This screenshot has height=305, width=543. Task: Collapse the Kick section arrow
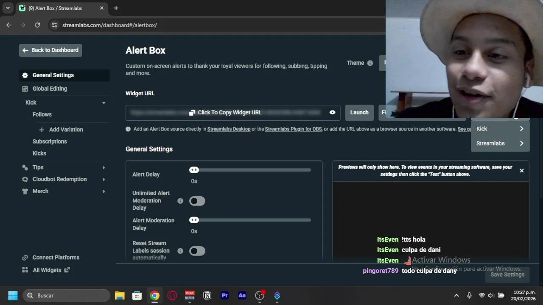[x=104, y=103]
